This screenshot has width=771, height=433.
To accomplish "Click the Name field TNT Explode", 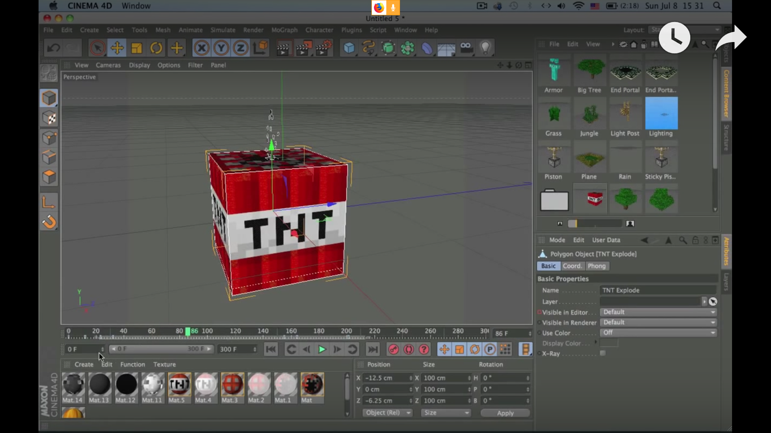I will click(658, 290).
